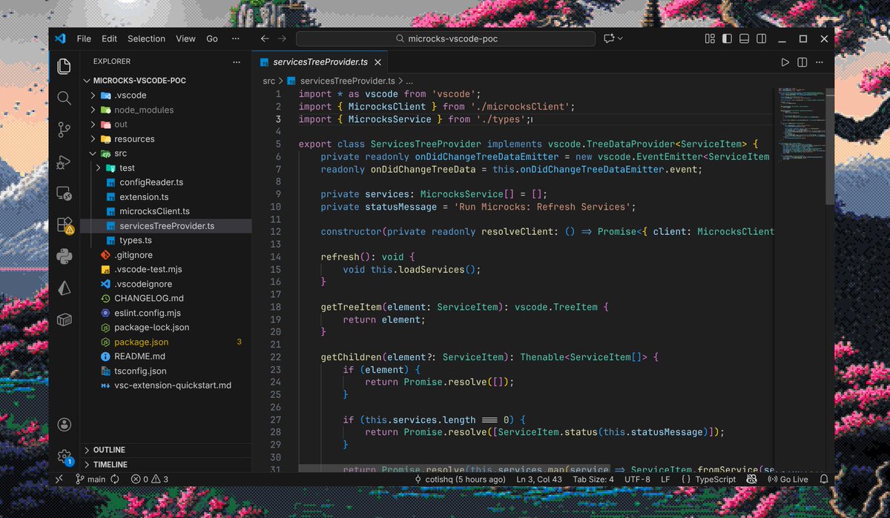This screenshot has width=890, height=518.
Task: Expand the resources folder
Action: click(93, 139)
